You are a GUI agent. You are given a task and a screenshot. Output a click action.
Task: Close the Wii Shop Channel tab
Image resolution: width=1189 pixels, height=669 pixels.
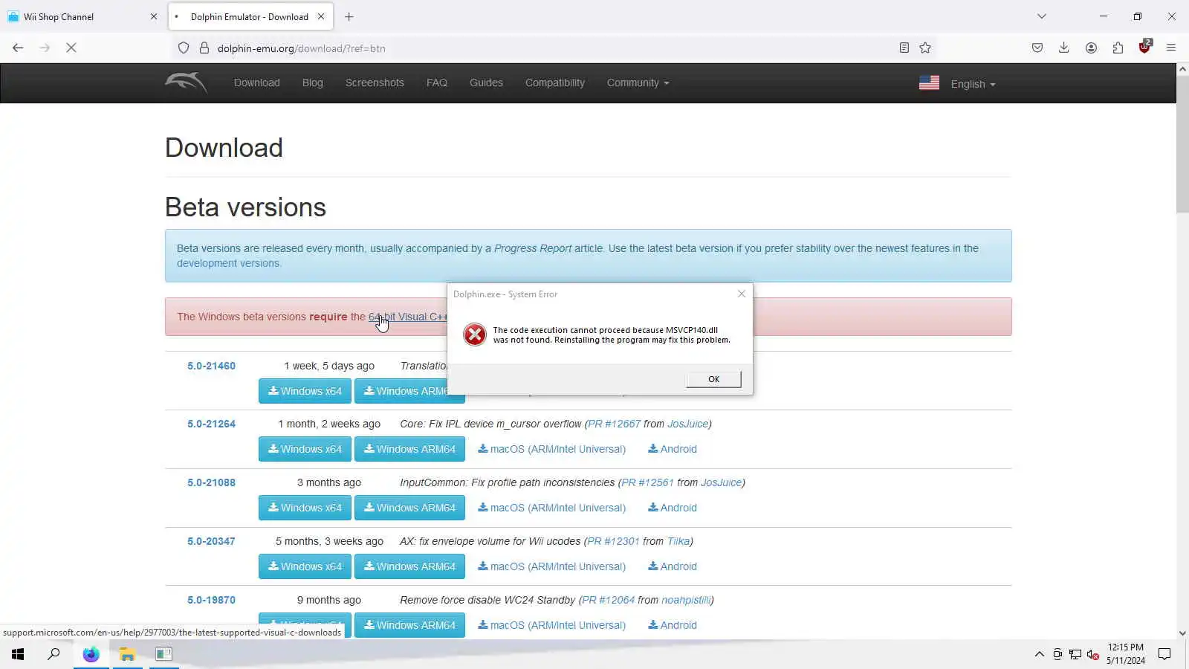tap(154, 16)
